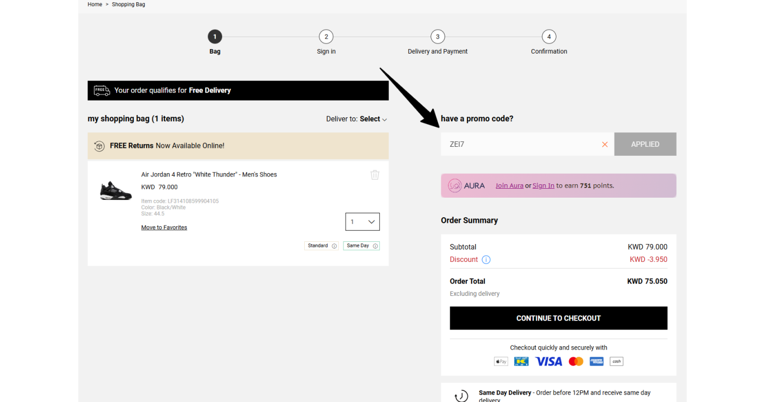Click the Size: 44.5 text

153,214
